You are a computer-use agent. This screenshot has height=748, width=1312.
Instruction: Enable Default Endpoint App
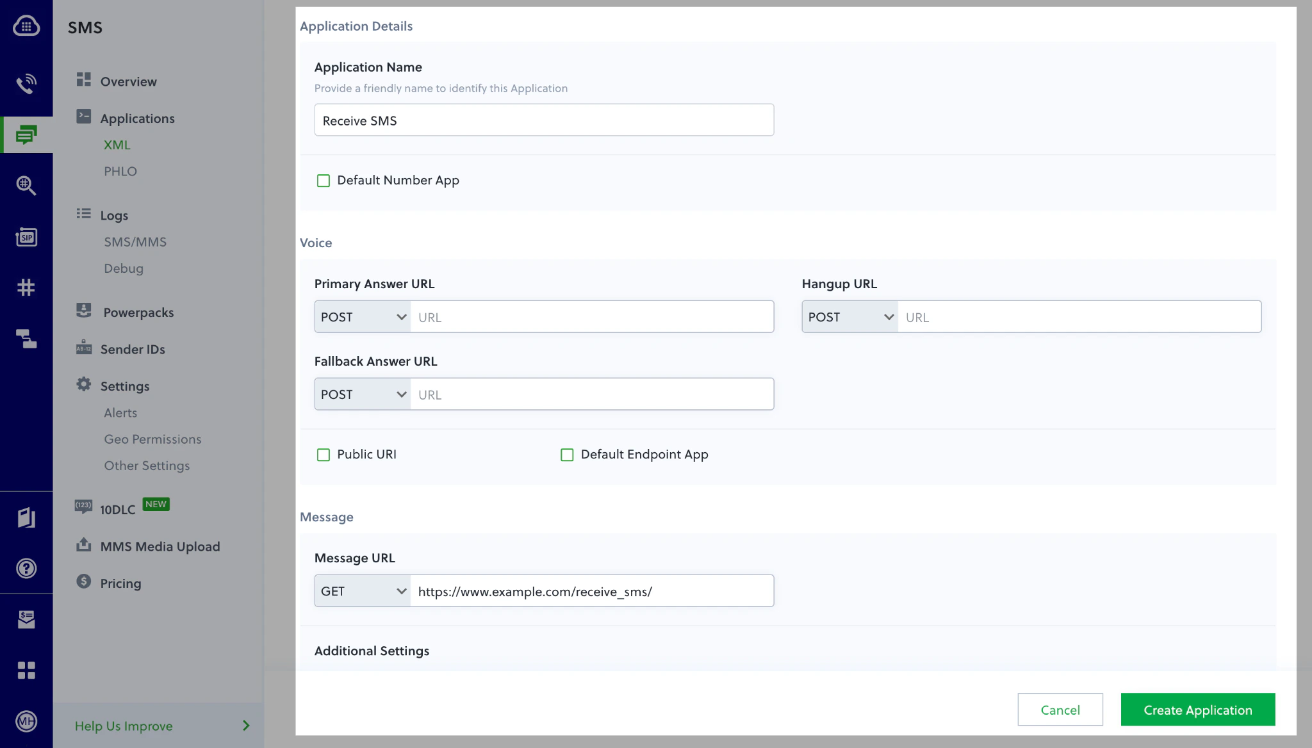567,455
